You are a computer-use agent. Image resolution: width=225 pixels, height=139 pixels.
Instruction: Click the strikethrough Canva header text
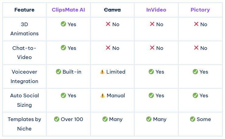tap(112, 10)
